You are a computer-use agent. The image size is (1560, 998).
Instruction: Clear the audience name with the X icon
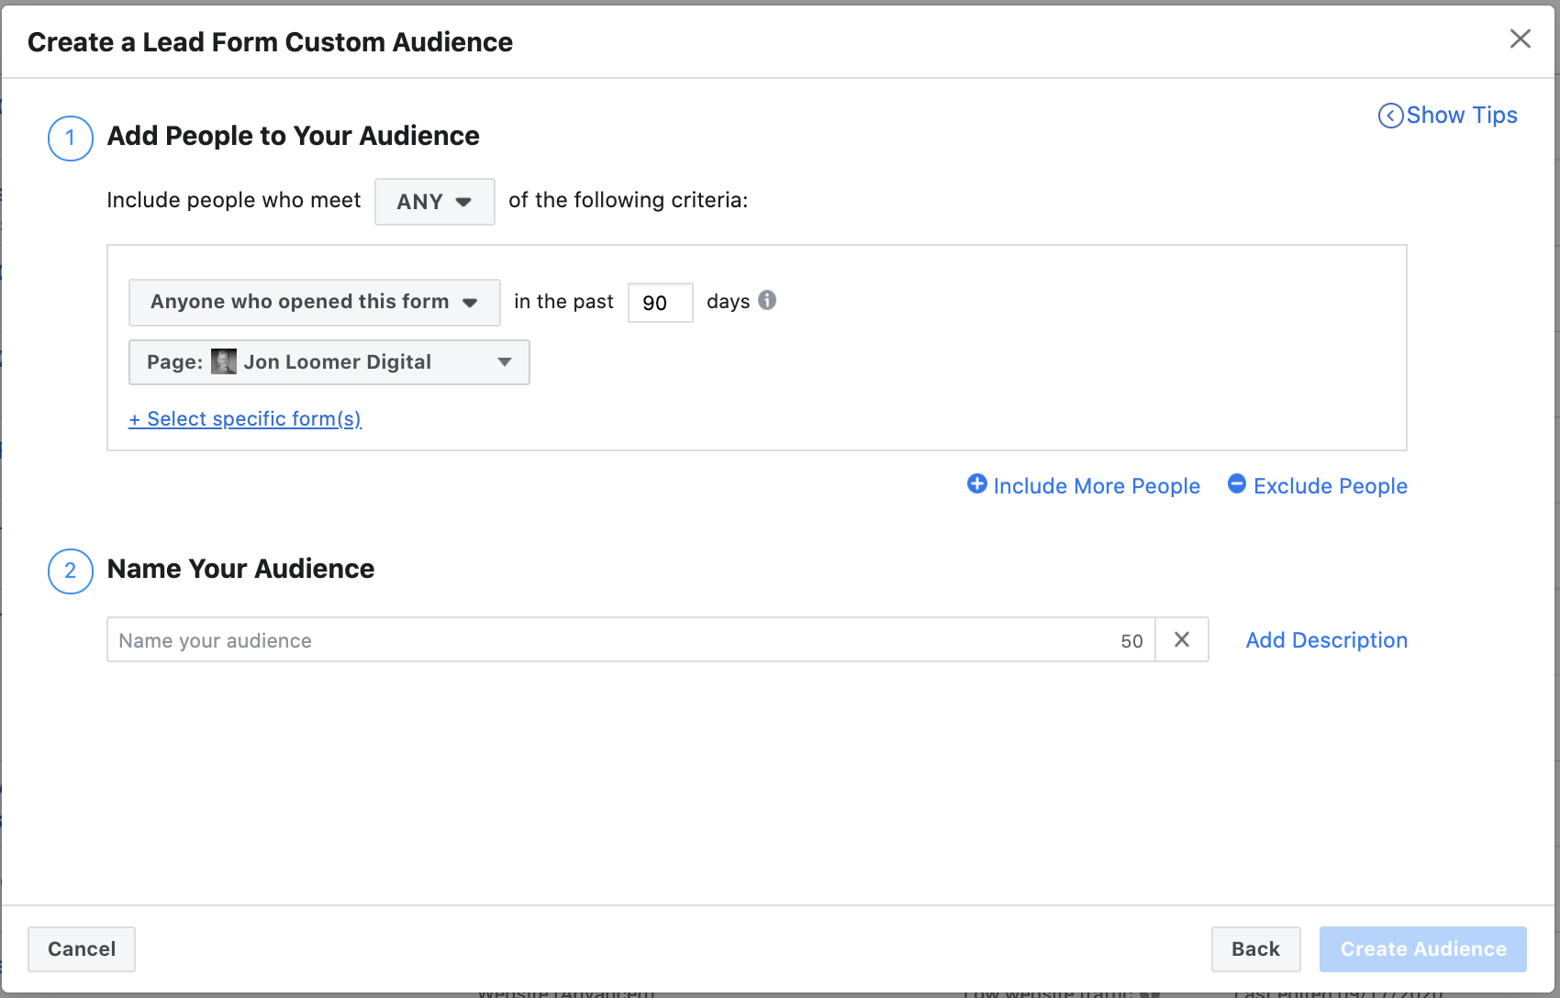[1182, 640]
